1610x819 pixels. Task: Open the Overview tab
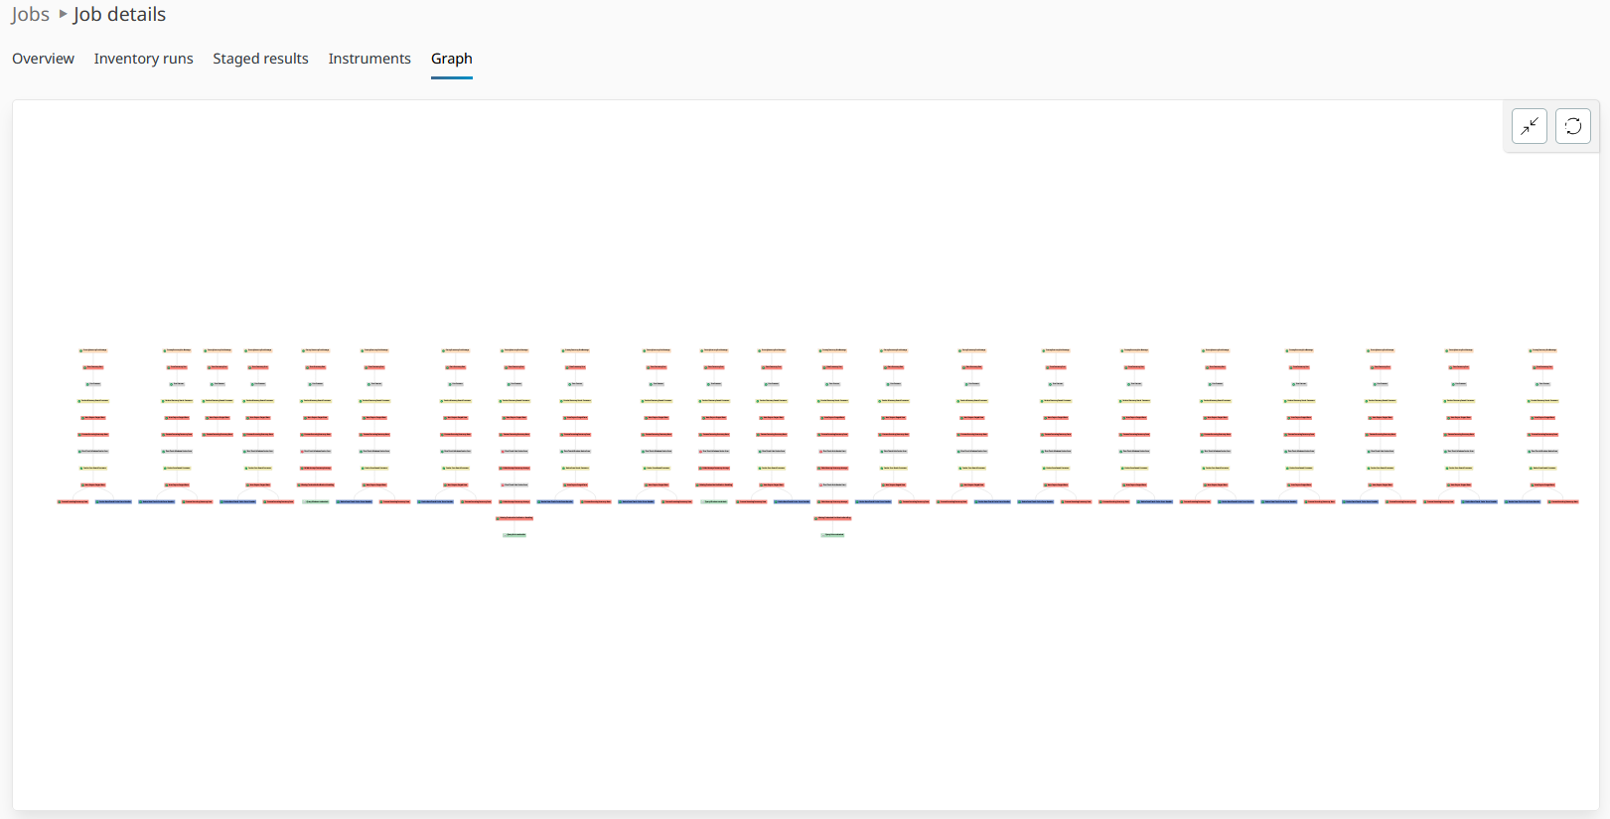(43, 59)
